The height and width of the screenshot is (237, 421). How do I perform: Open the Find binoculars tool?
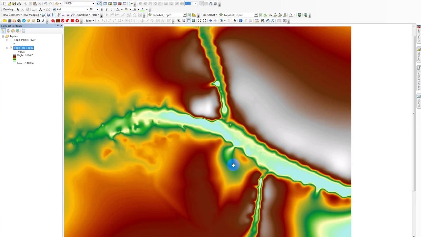pyautogui.click(x=262, y=21)
